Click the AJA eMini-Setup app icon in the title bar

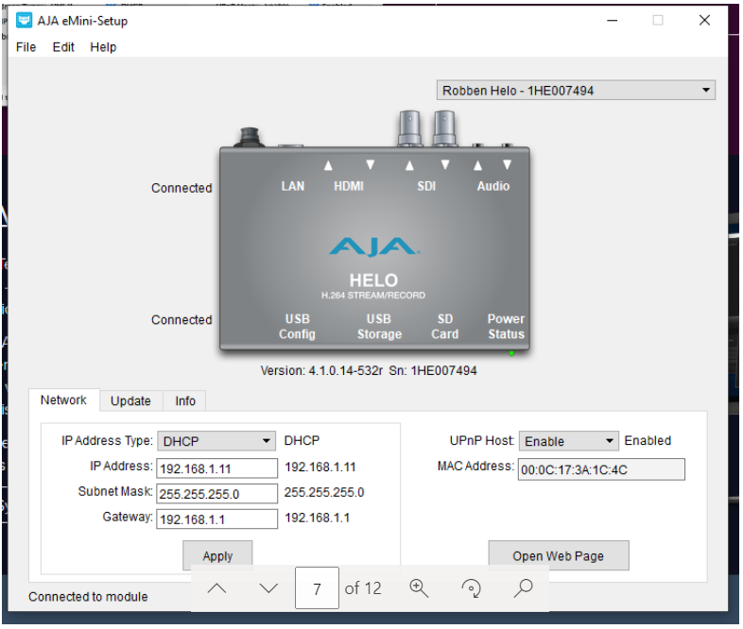pos(24,21)
